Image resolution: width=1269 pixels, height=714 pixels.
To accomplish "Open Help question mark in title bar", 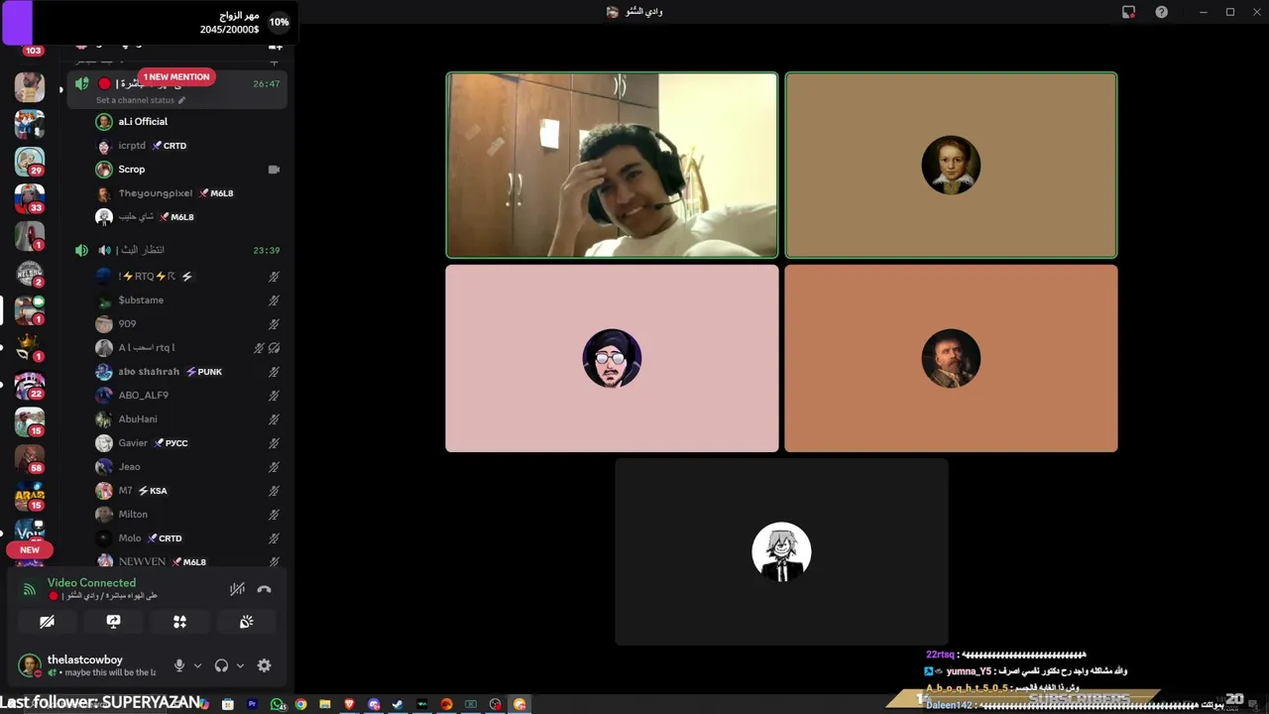I will [1161, 12].
